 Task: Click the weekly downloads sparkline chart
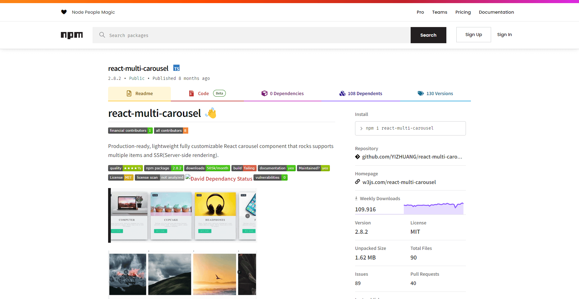pos(434,208)
